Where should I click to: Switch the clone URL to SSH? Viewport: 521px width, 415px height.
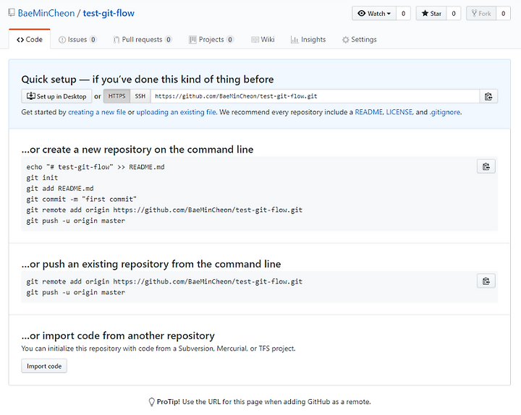tap(140, 96)
